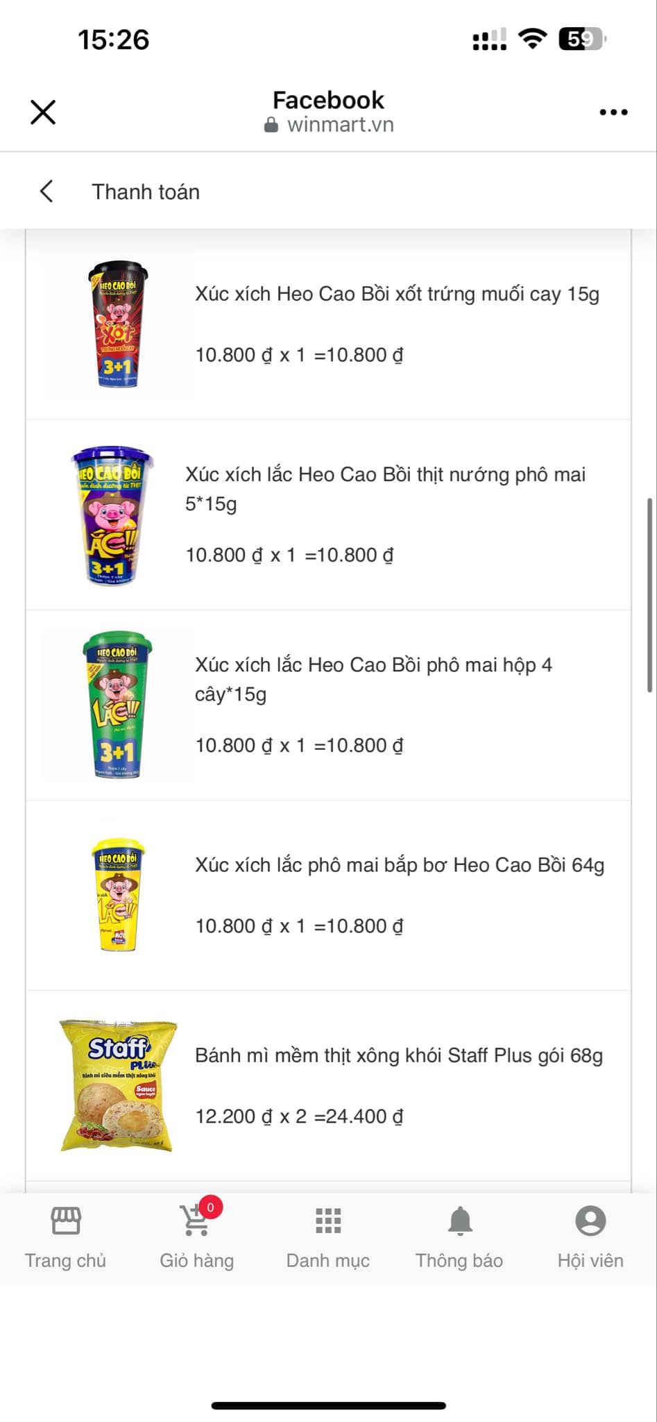The image size is (657, 1422).
Task: Select the Staff Plus bread thumbnail
Action: [118, 1085]
